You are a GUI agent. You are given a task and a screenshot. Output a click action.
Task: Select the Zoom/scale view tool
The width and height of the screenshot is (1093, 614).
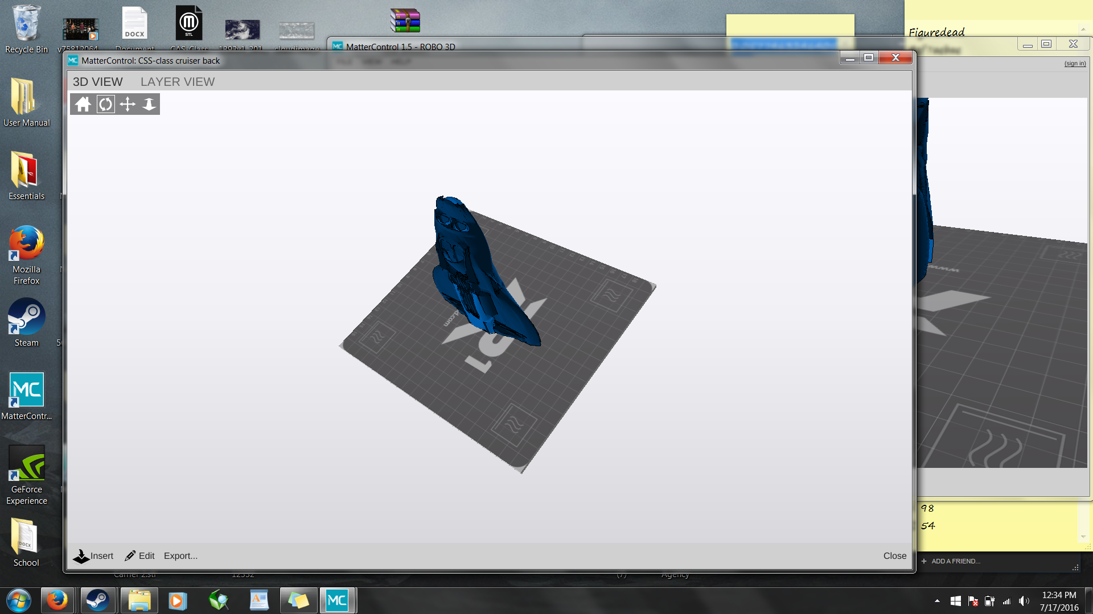coord(149,104)
